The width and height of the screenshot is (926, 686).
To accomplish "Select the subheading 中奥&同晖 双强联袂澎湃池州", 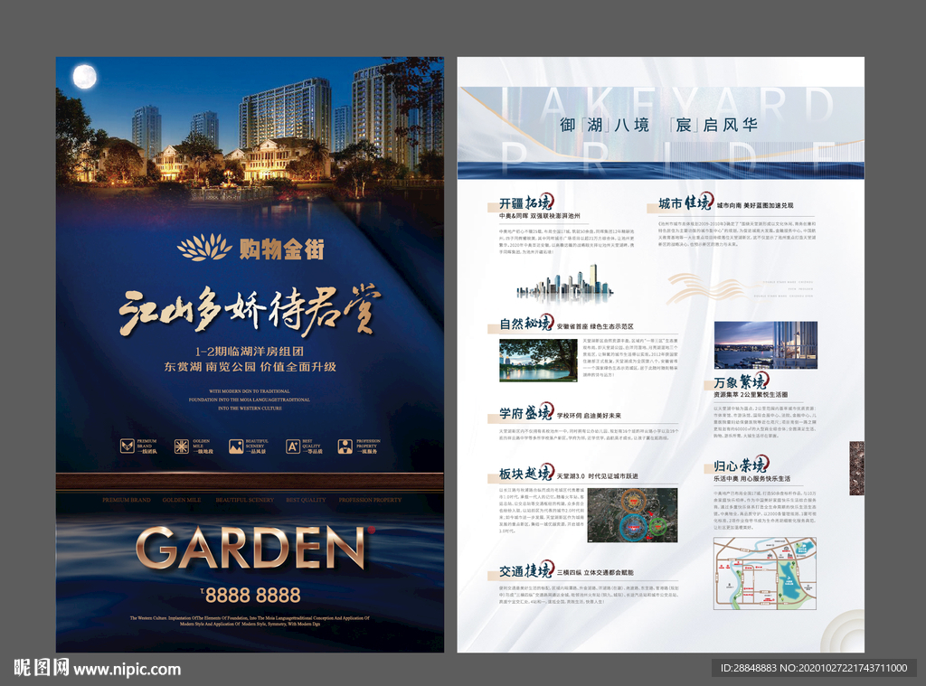I will (x=540, y=216).
